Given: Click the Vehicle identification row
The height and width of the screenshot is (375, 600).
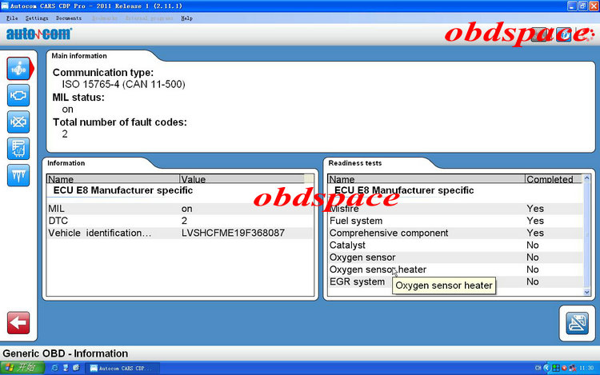Looking at the screenshot, I should coord(180,233).
